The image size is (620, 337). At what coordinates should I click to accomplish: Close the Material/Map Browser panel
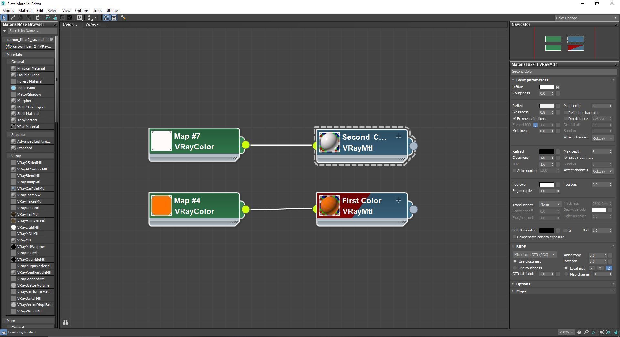point(55,25)
